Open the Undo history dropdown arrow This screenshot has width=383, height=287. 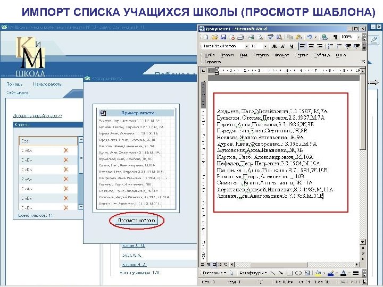(x=315, y=37)
